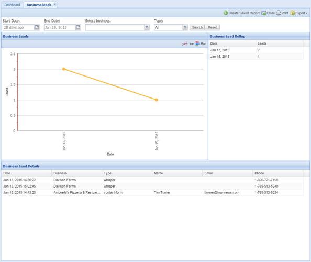Click the Search button
311x262 pixels.
pos(197,27)
